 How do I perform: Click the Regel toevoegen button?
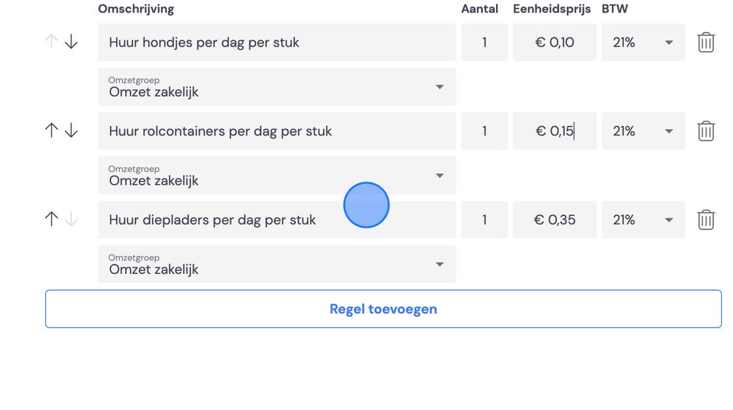(x=384, y=309)
